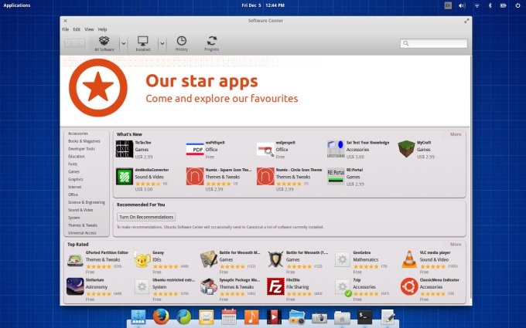Screen dimensions: 526x328
Task: Open the Terminal from the dock
Action: [365, 316]
